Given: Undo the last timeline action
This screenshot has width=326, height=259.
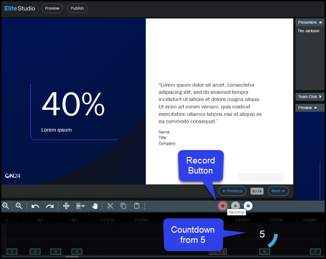Looking at the screenshot, I should tap(35, 206).
